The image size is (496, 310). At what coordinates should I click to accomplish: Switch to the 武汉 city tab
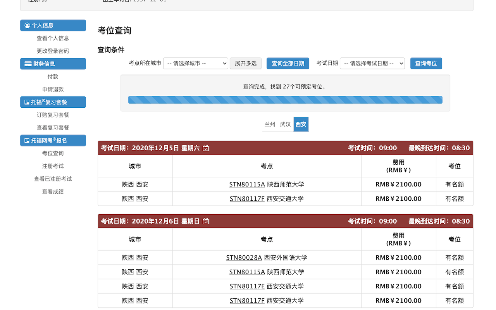pos(285,124)
